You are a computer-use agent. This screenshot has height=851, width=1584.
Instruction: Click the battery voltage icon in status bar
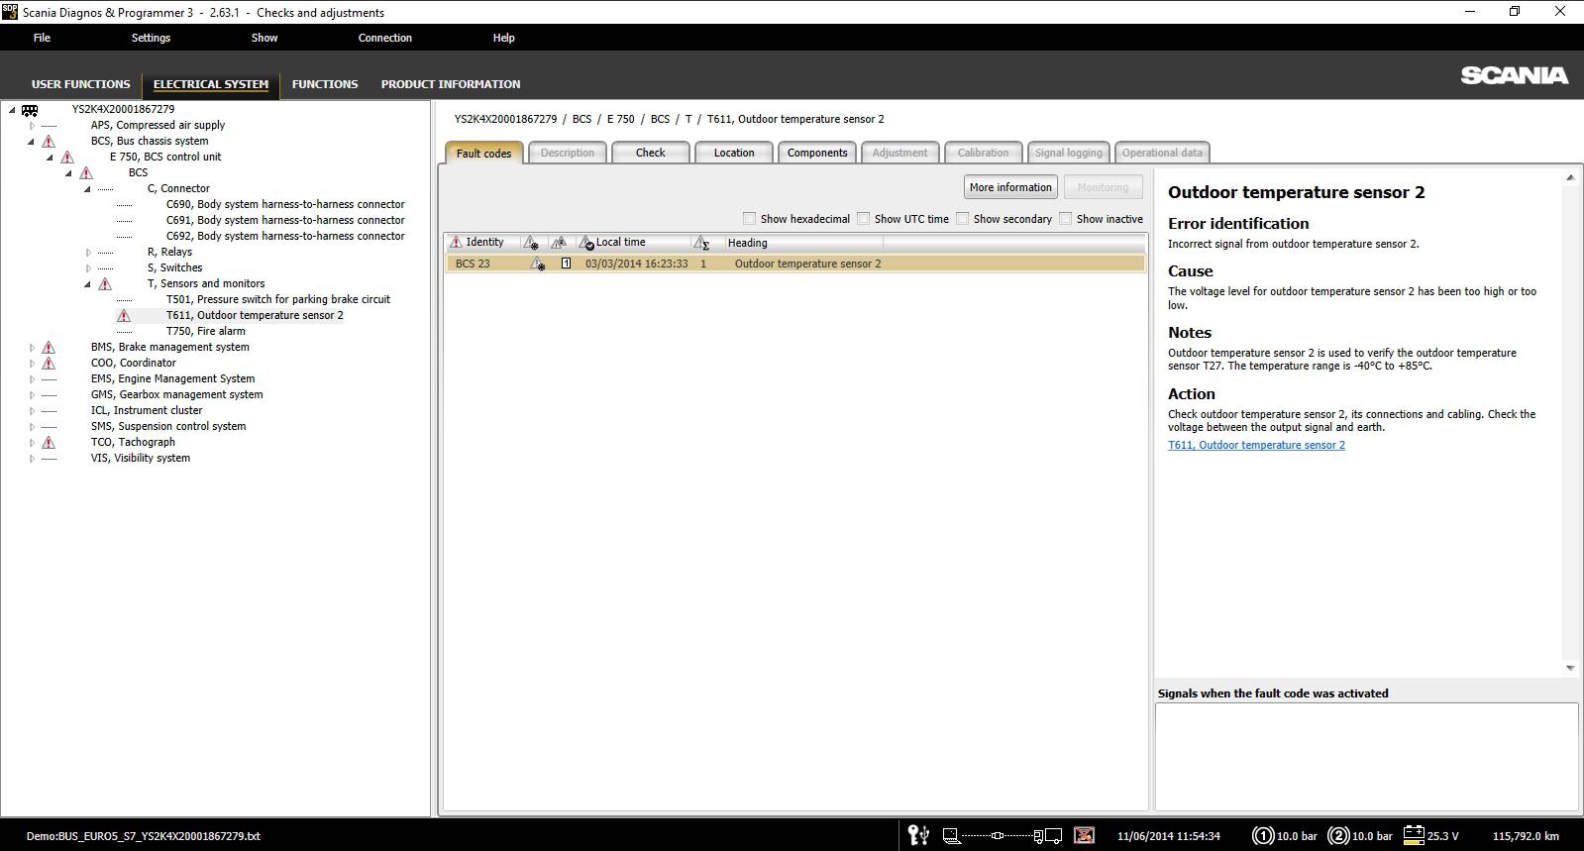[1413, 835]
